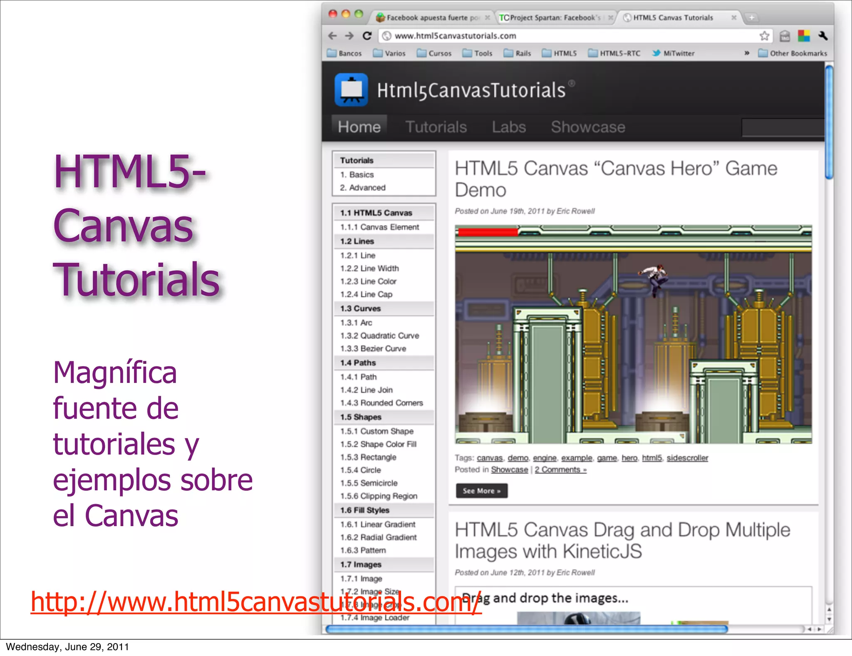The width and height of the screenshot is (852, 656).
Task: Bookmark the page with the star icon
Action: pos(764,36)
